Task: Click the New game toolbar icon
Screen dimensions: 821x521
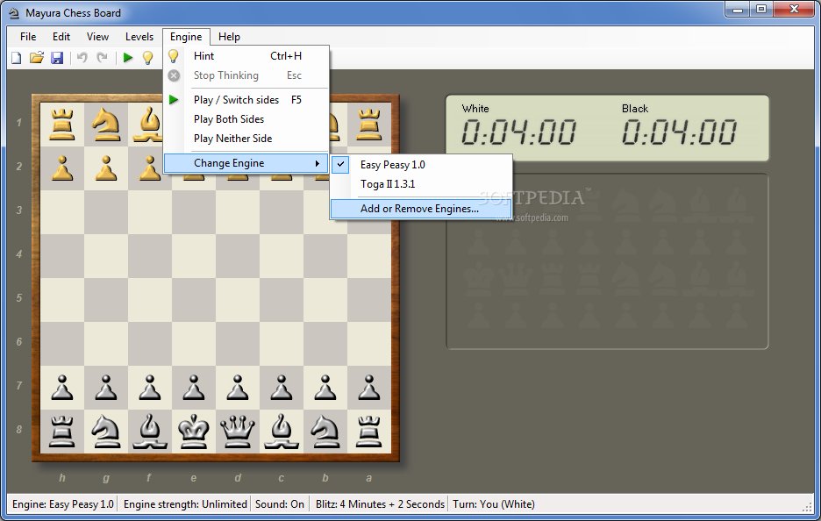Action: click(x=17, y=58)
